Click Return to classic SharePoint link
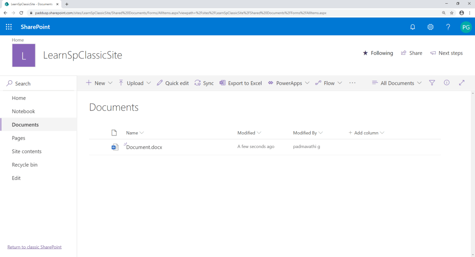Screen dimensions: 475x257 point(34,247)
